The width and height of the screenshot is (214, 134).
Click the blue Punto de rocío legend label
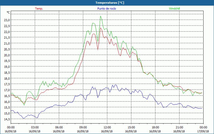pos(106,9)
